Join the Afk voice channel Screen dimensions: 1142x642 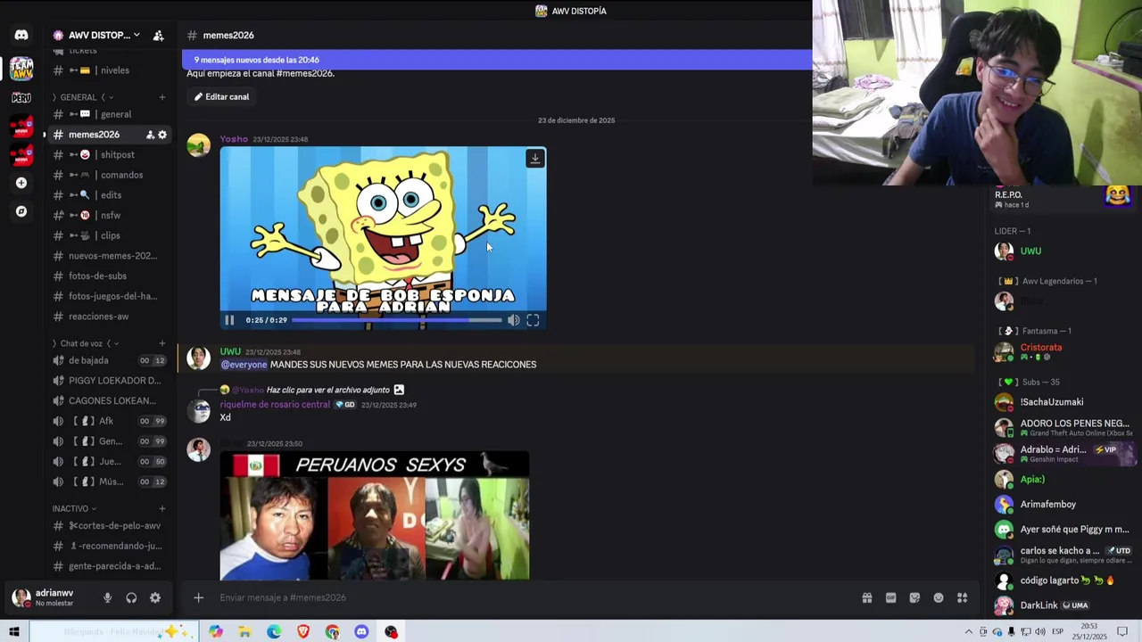point(109,421)
